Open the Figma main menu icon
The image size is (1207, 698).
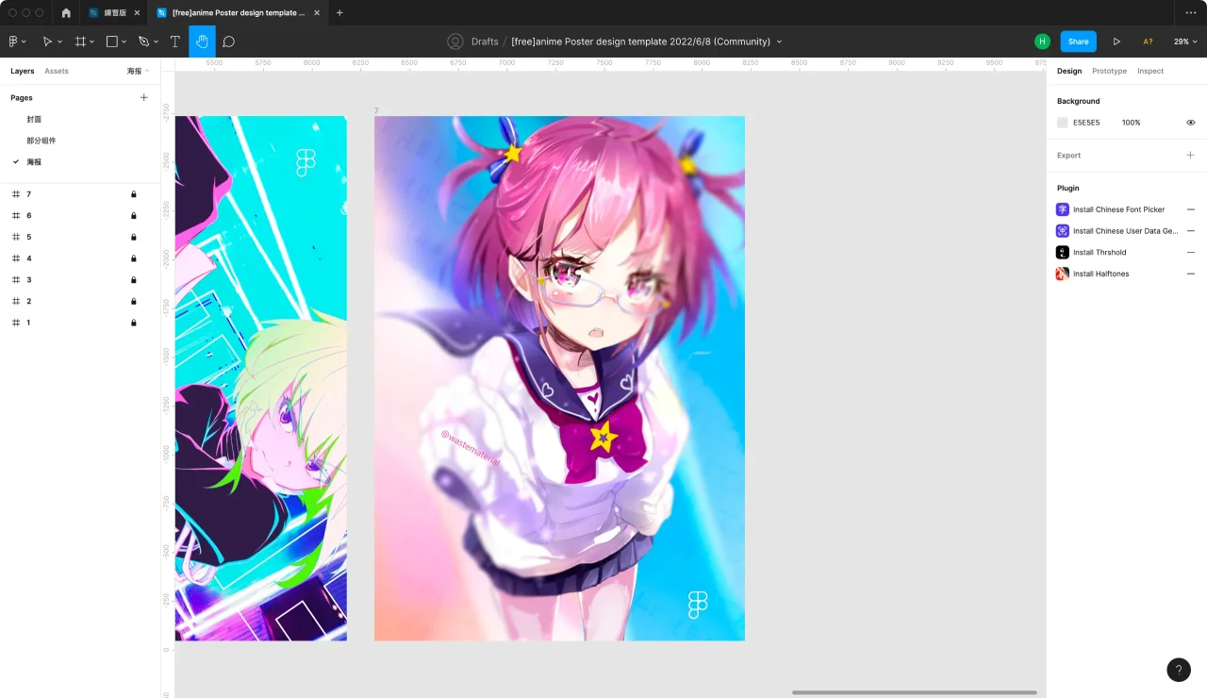tap(13, 42)
